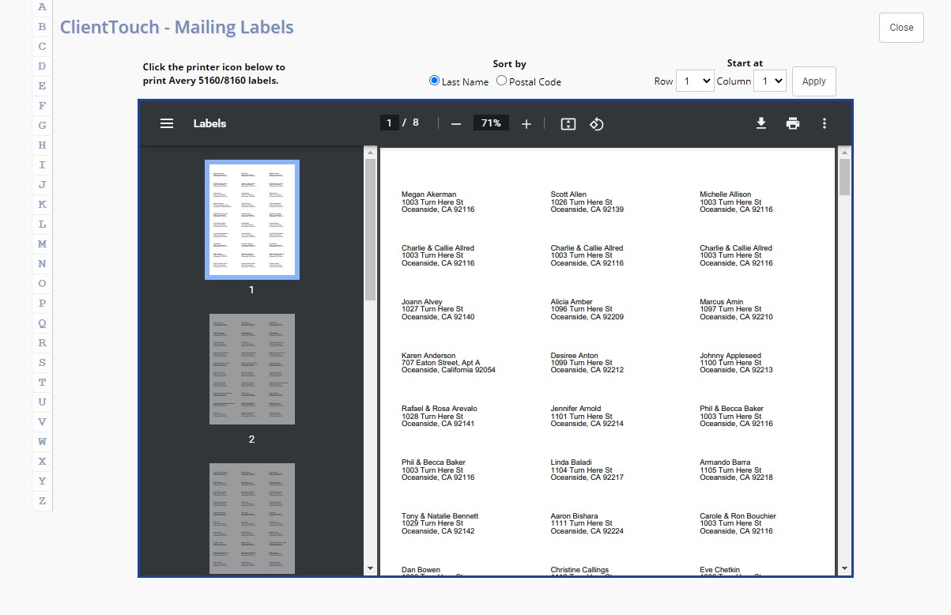The image size is (951, 615).
Task: Click the printer icon to print labels
Action: click(x=793, y=123)
